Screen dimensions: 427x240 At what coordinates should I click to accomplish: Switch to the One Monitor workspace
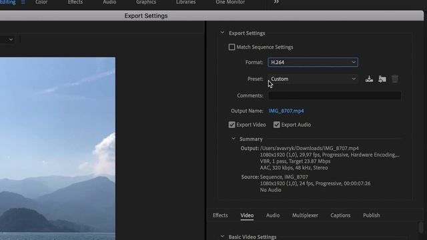tap(230, 2)
